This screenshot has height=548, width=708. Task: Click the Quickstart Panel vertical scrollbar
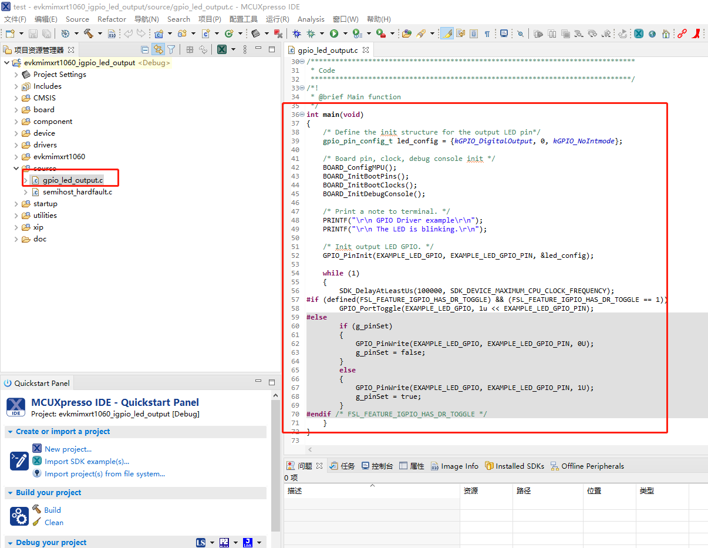(276, 464)
